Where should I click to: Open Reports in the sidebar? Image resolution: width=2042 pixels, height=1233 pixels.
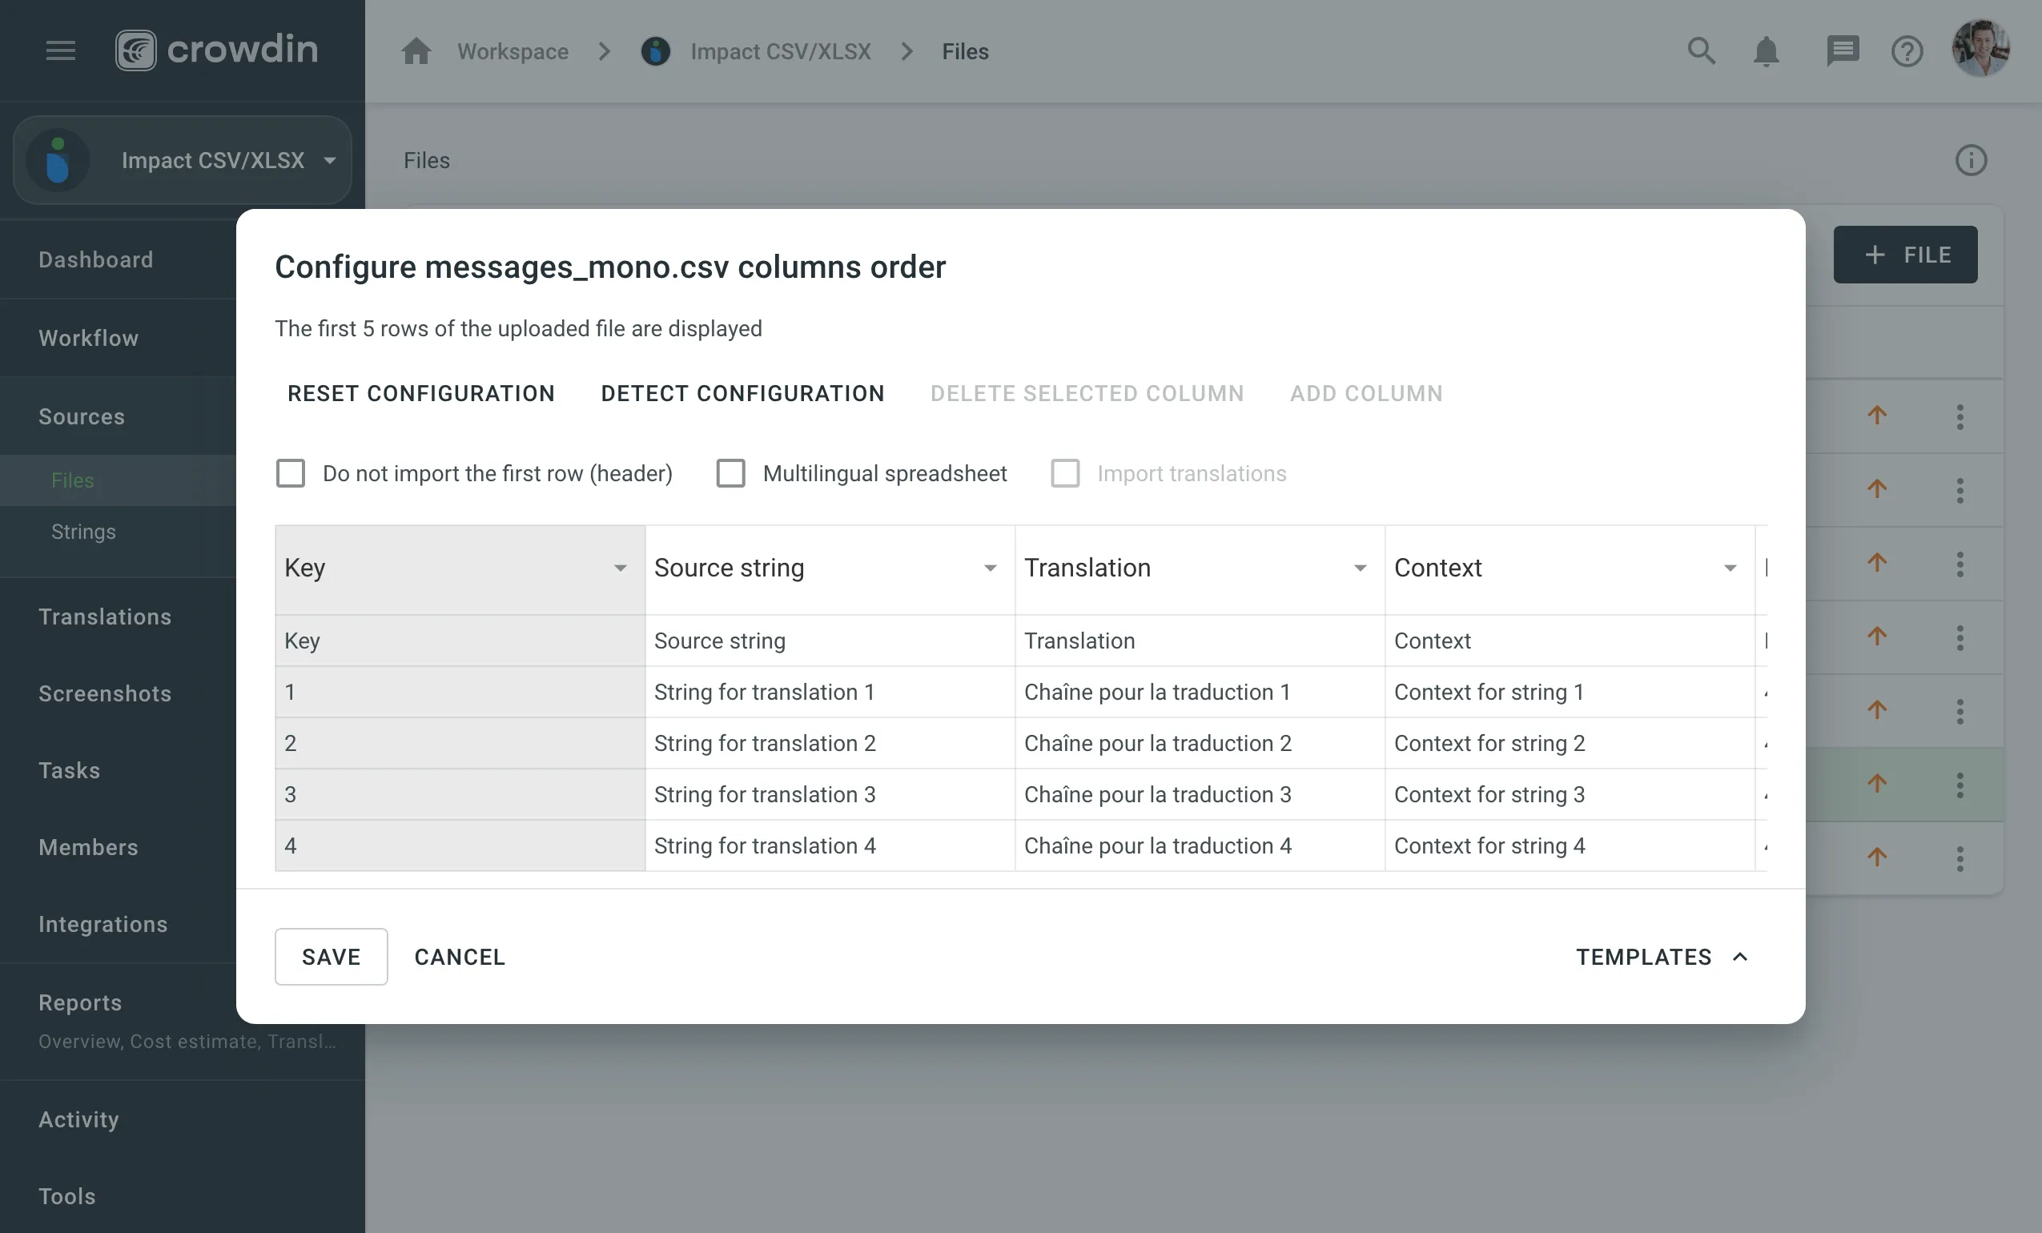[x=80, y=1002]
